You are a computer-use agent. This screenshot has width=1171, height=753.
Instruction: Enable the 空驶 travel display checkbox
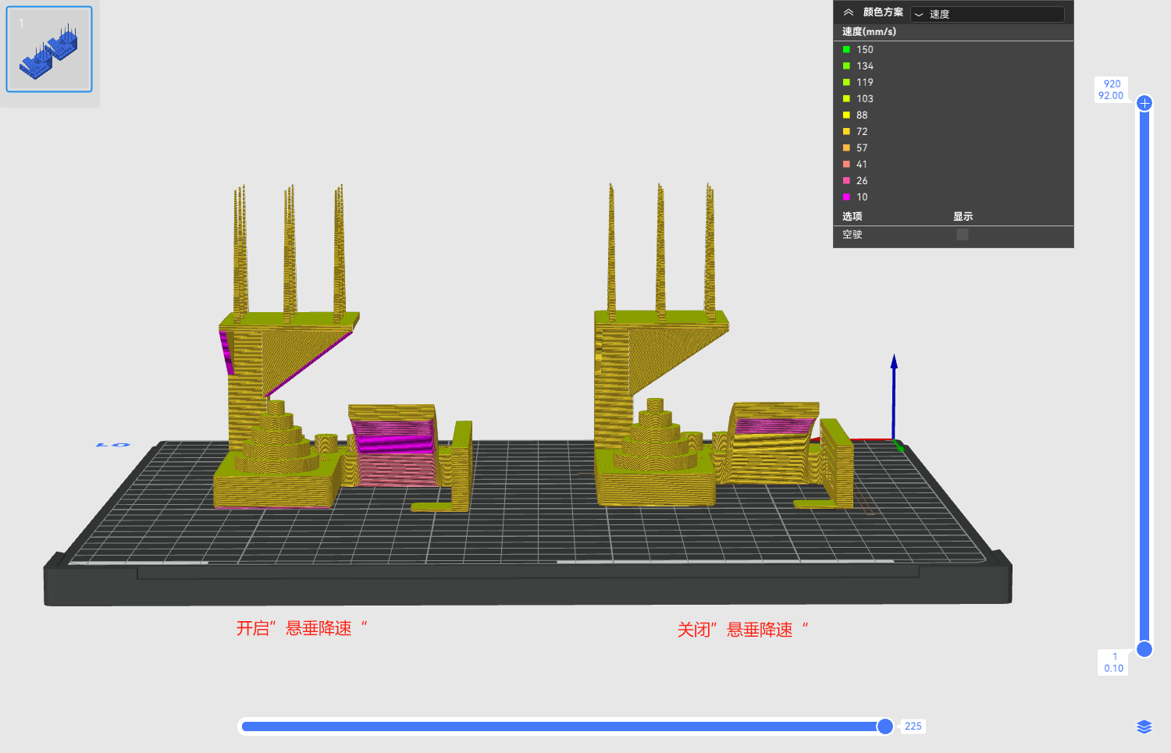point(962,235)
